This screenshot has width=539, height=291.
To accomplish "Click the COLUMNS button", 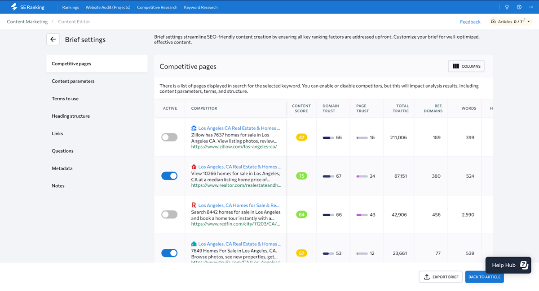I will [466, 66].
